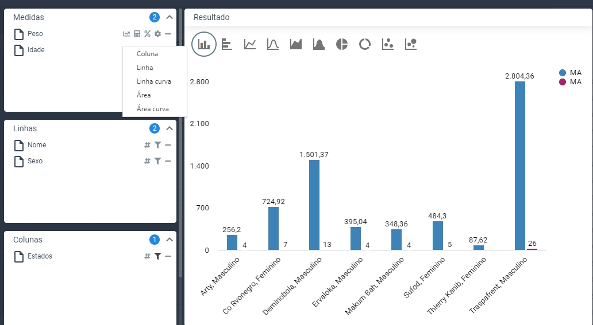The image size is (593, 325).
Task: Select the donut chart type
Action: point(365,44)
